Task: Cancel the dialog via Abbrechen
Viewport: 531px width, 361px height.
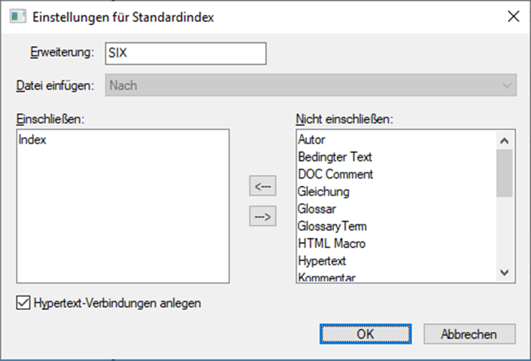Action: coord(469,334)
